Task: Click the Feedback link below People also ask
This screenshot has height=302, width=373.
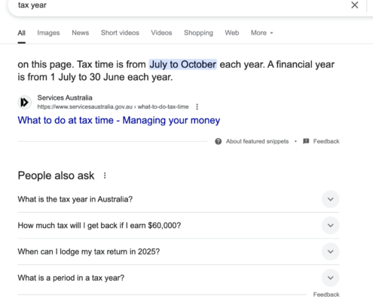Action: [326, 294]
